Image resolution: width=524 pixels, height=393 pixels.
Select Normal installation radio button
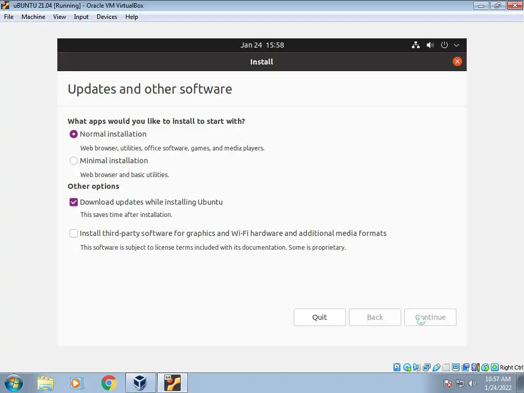(74, 134)
